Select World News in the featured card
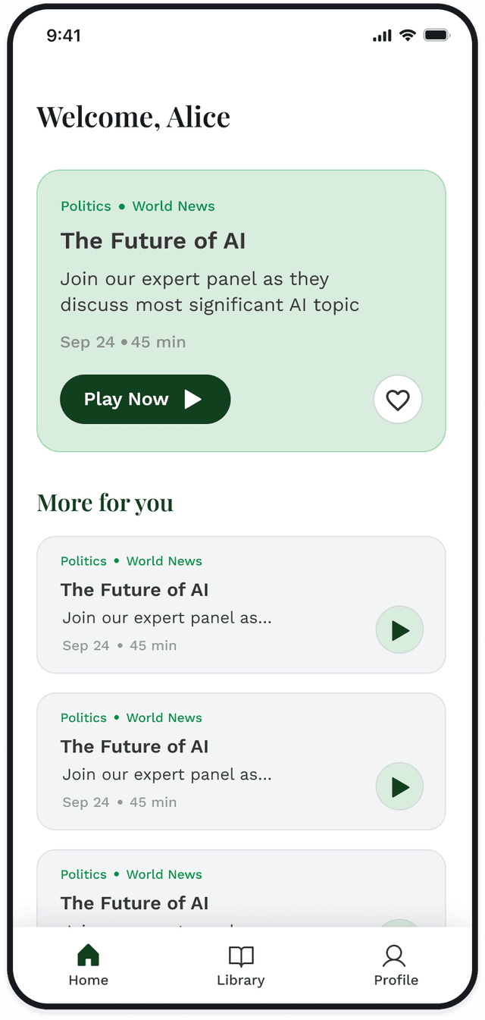The image size is (485, 1020). (174, 206)
